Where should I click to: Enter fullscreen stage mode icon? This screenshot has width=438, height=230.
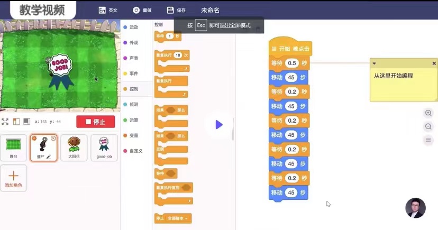click(5, 122)
